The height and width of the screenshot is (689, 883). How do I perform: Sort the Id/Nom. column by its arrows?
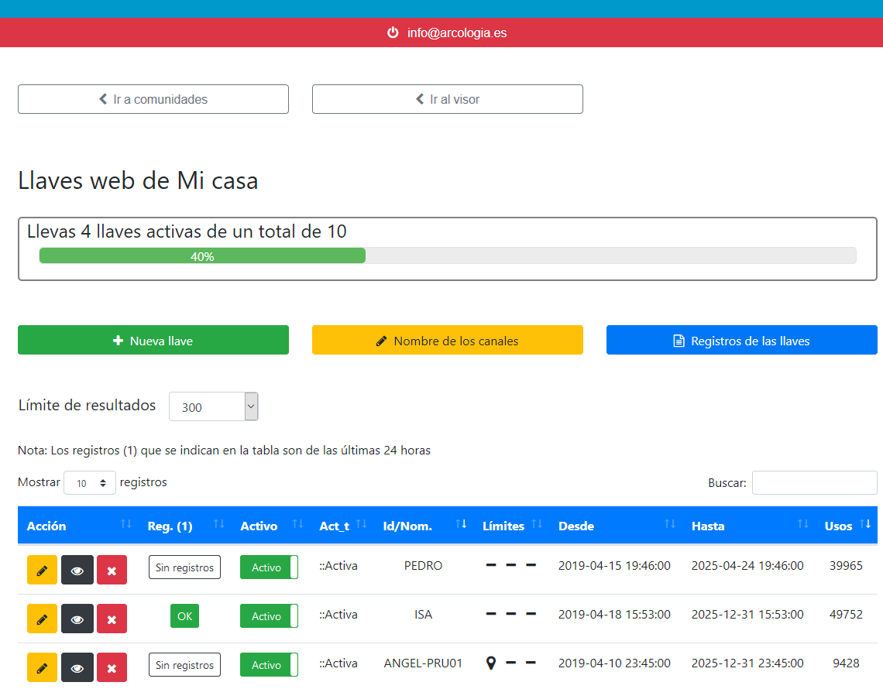click(x=462, y=525)
